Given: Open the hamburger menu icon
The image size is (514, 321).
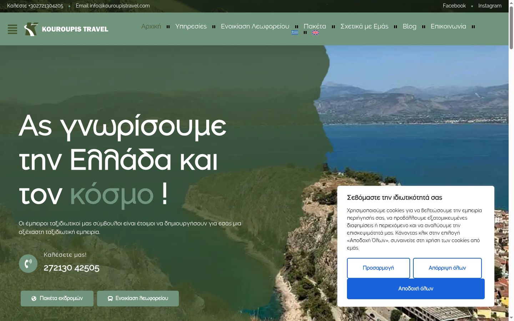Looking at the screenshot, I should (12, 29).
